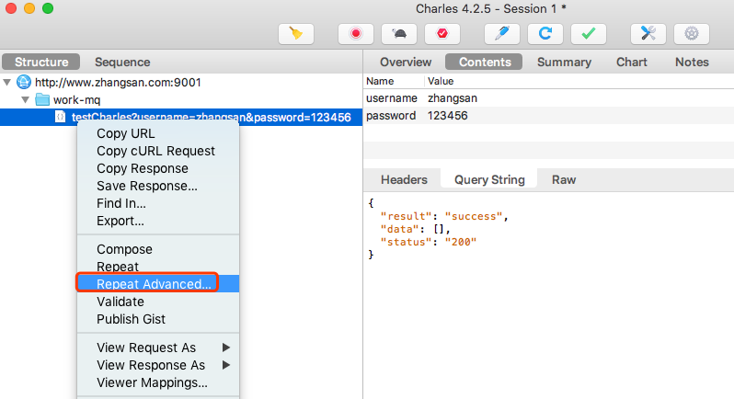Click the green checkmark Validate icon
Image resolution: width=734 pixels, height=399 pixels.
(589, 34)
